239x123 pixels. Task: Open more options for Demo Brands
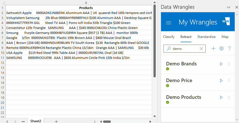229,64
